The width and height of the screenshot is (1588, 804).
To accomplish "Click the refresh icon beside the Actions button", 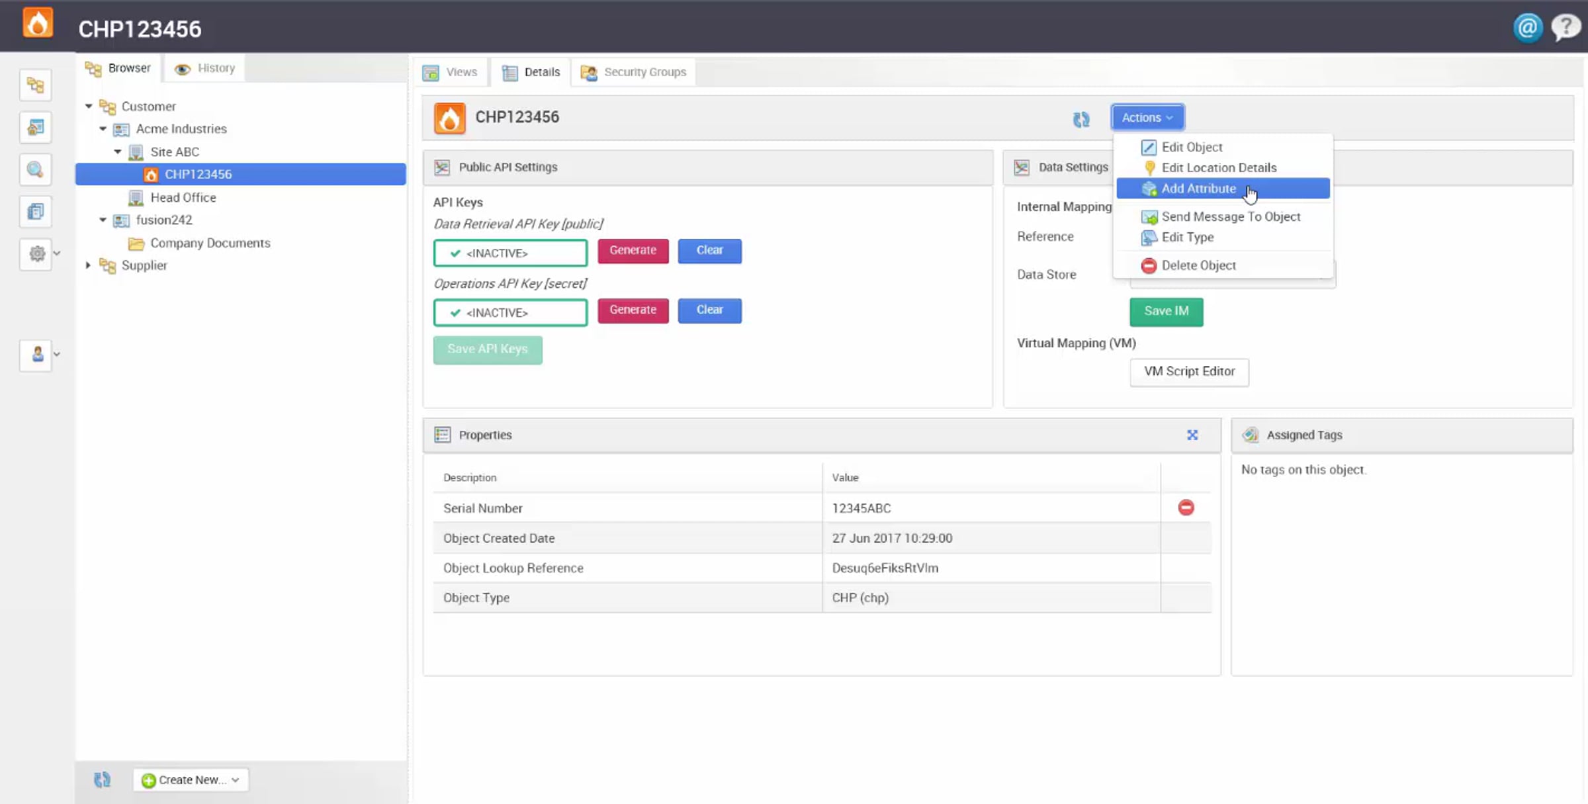I will click(x=1081, y=119).
